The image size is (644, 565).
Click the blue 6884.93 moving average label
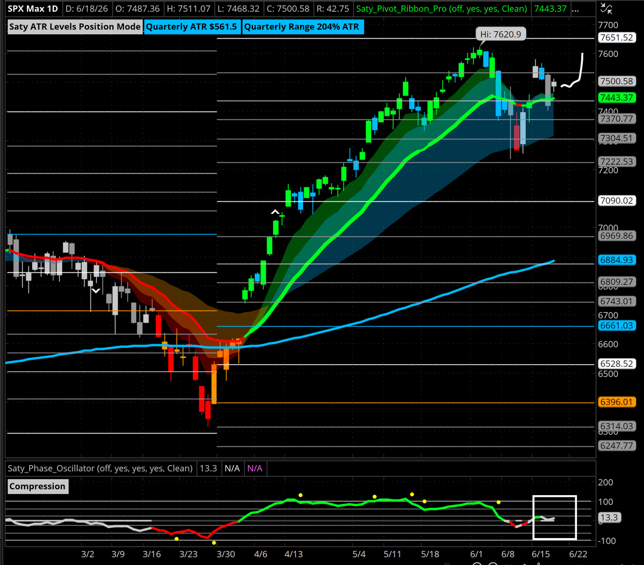point(617,260)
